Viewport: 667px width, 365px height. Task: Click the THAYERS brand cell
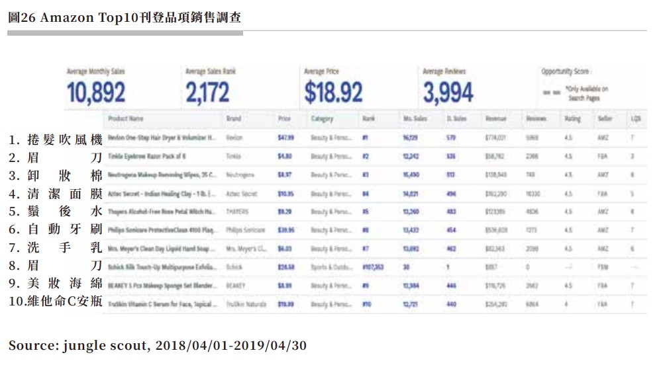(237, 212)
